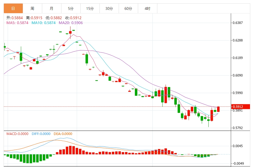Click the MA10: 0.5874 legend label

[x=44, y=23]
